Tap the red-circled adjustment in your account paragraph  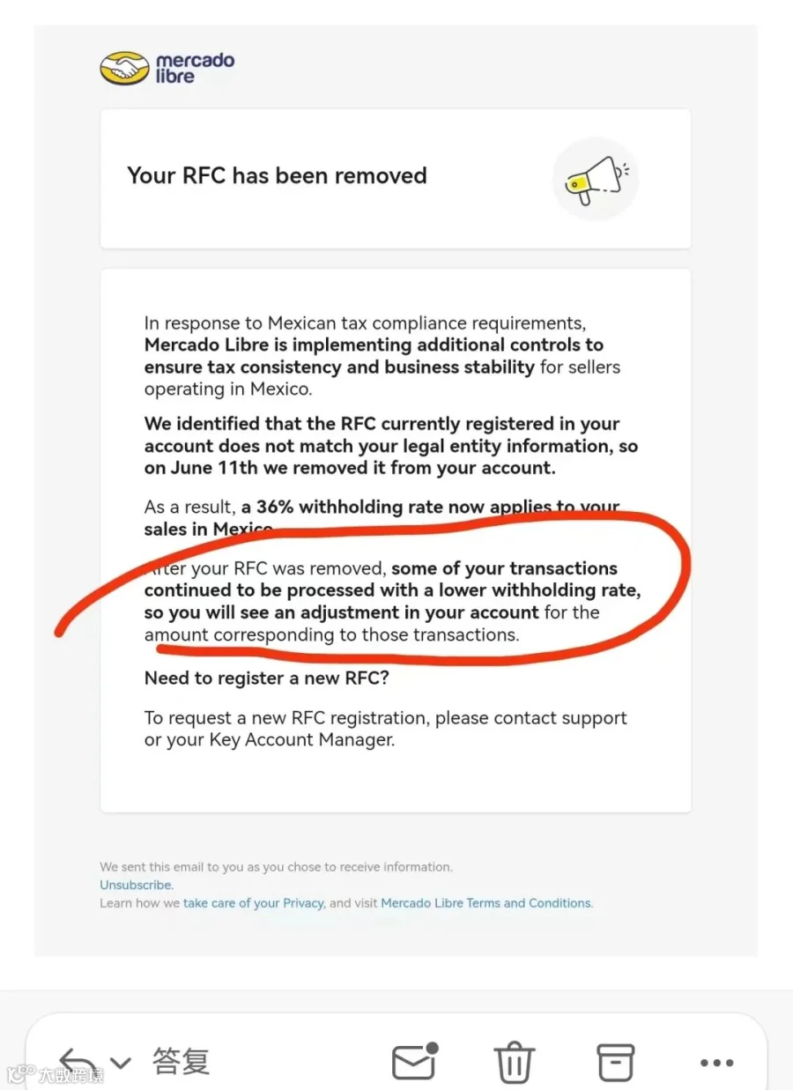click(392, 601)
